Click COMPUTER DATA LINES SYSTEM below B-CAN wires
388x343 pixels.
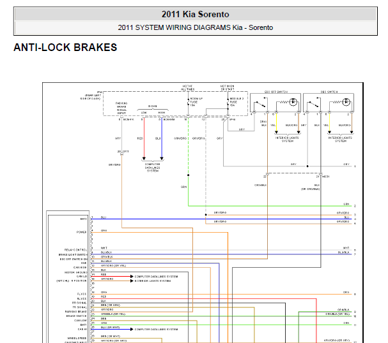pyautogui.click(x=152, y=167)
